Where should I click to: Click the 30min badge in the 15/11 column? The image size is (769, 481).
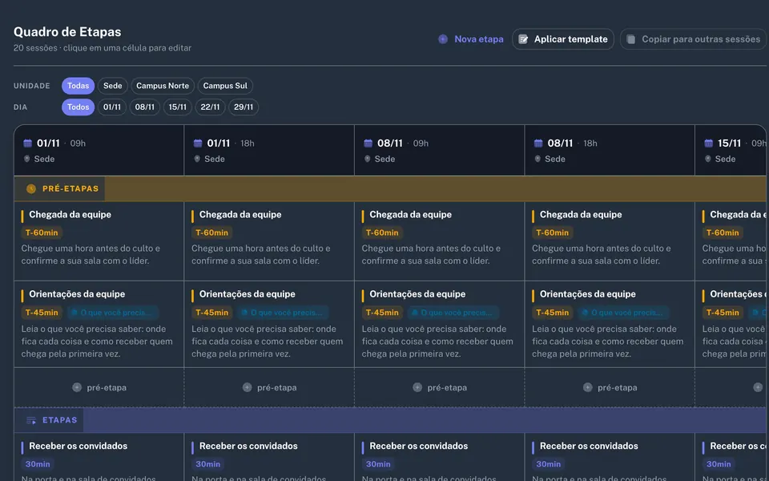point(719,464)
